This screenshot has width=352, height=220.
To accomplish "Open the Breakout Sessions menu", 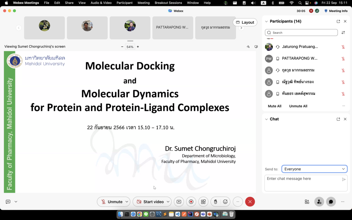I will coord(168,3).
